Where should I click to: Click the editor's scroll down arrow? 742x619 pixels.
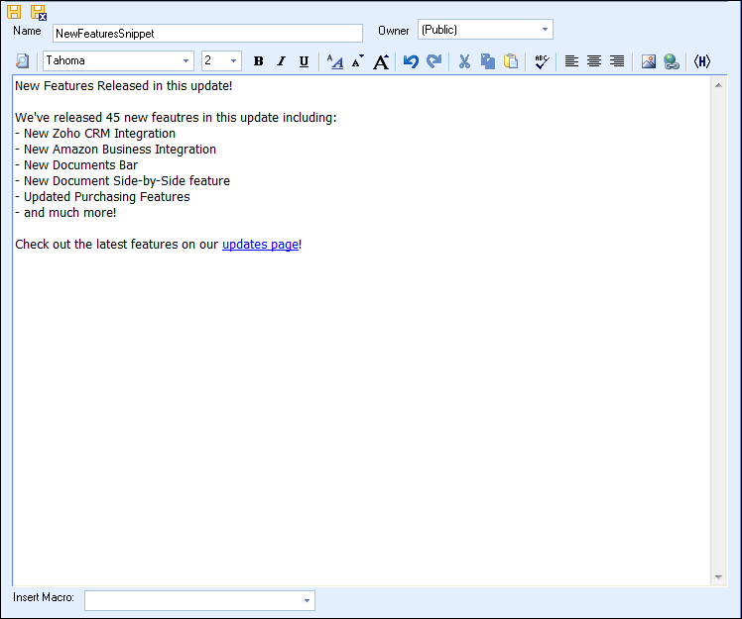point(718,577)
